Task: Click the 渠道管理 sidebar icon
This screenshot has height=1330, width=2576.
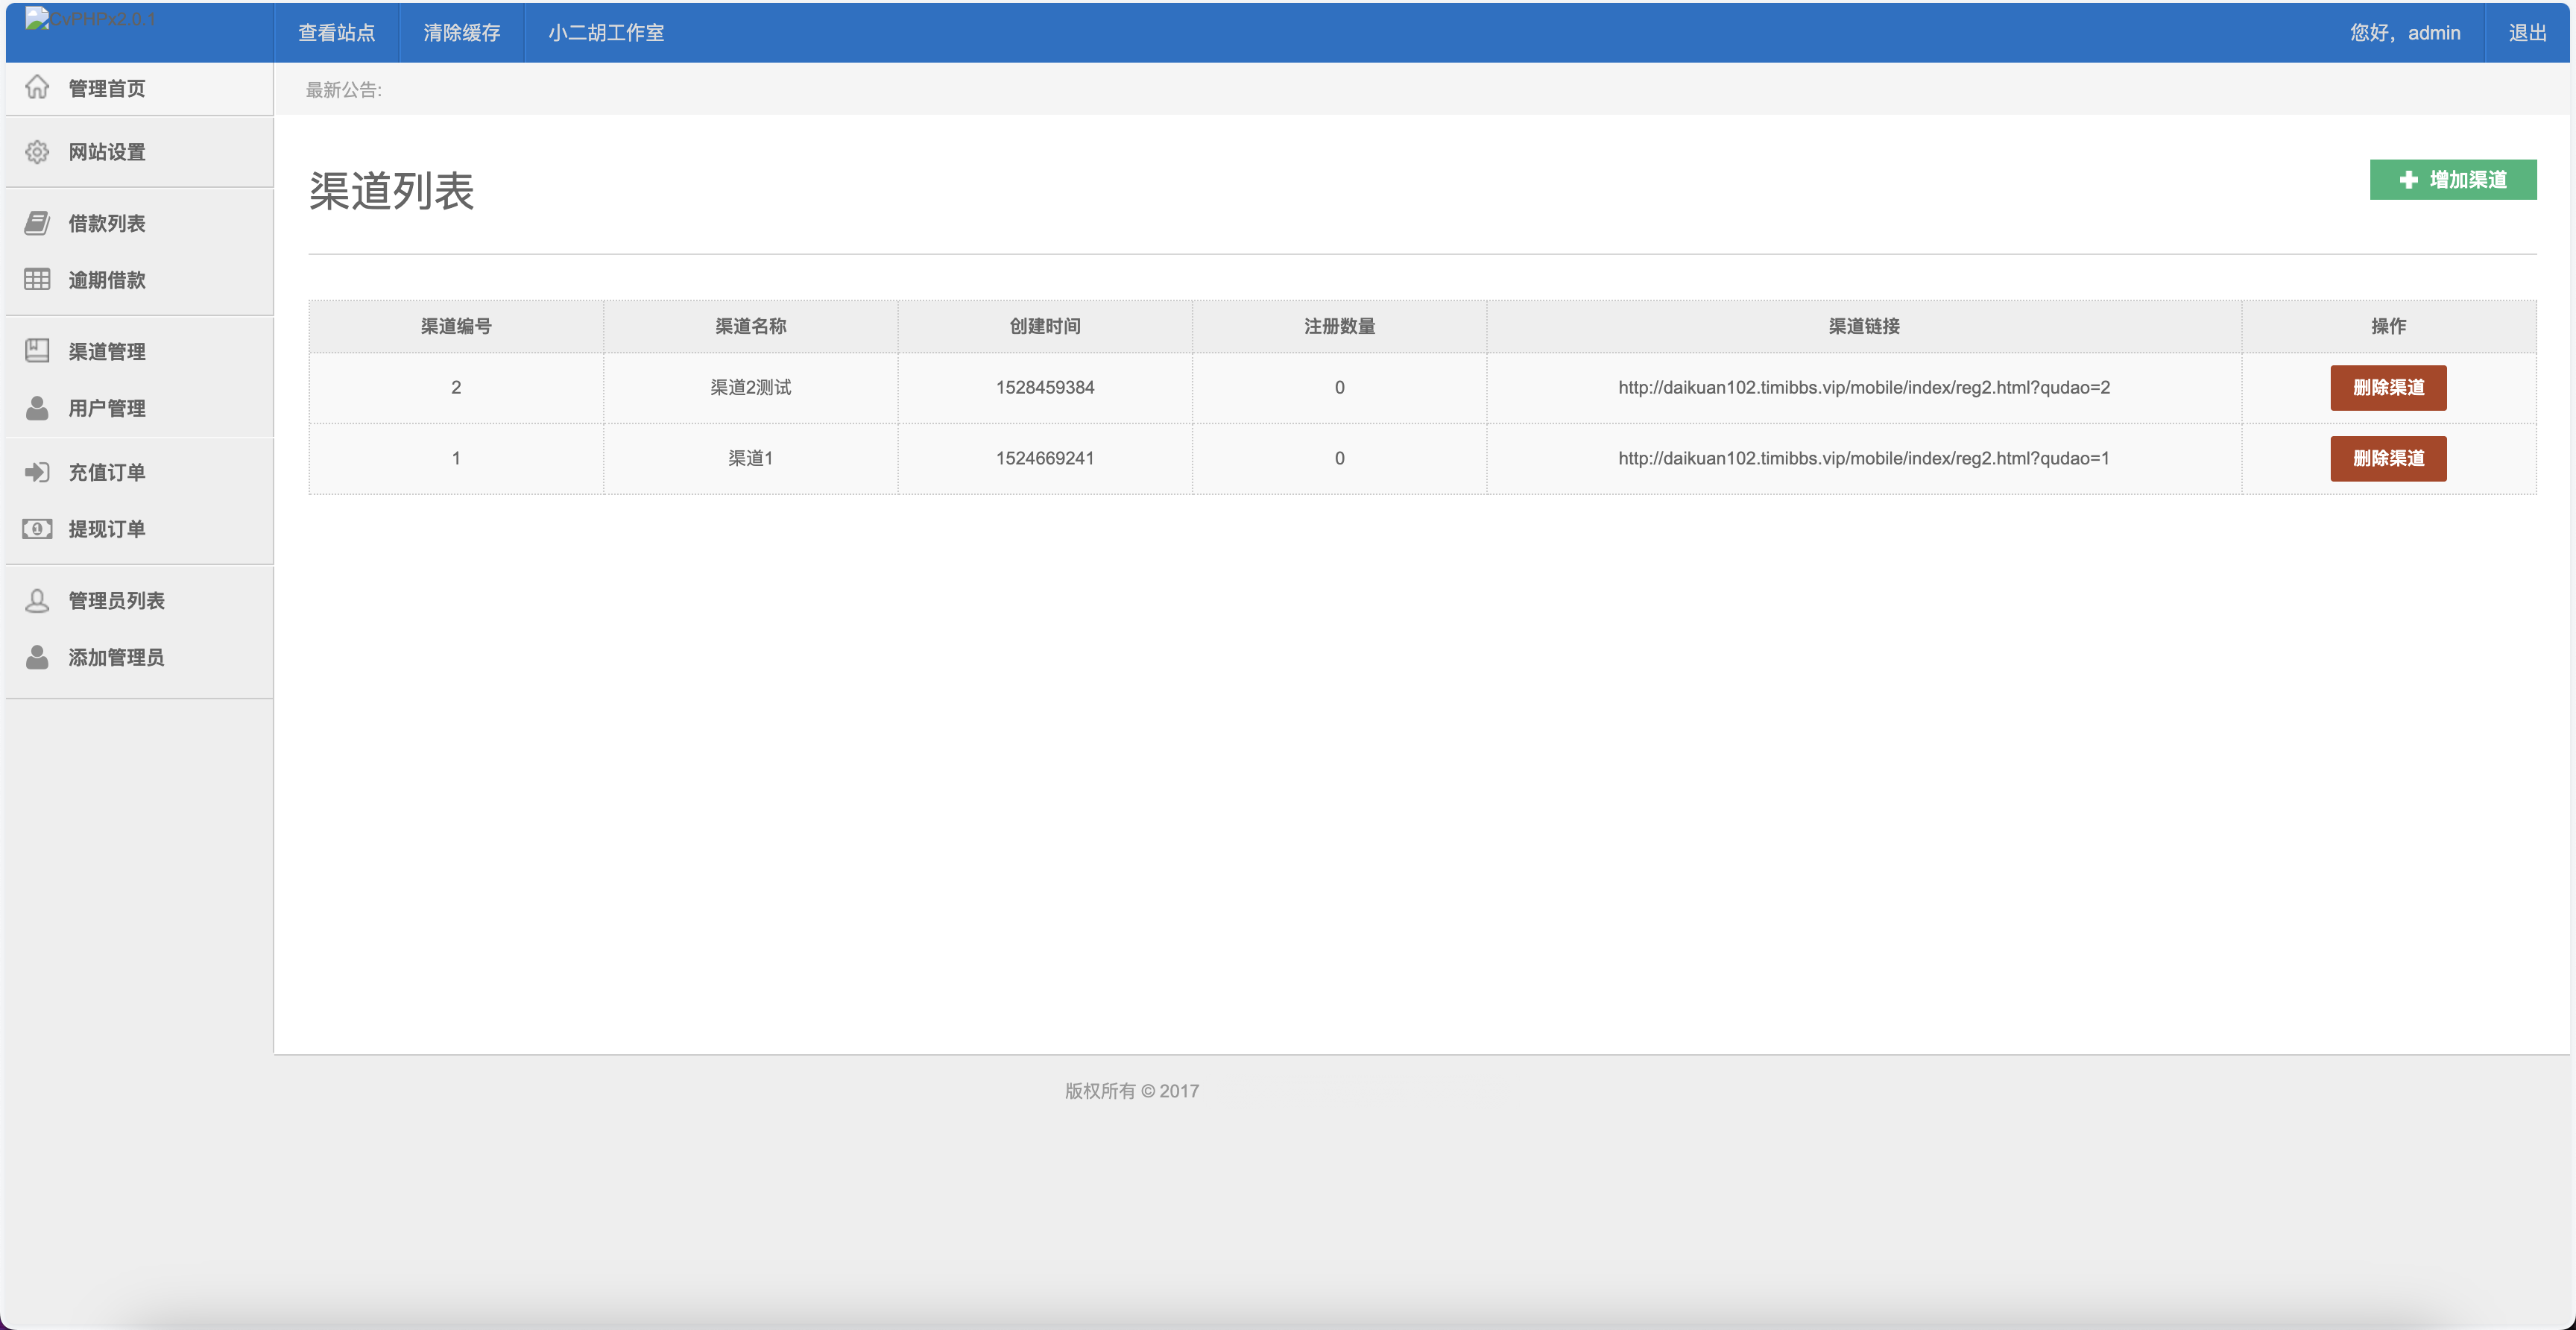Action: pos(37,351)
